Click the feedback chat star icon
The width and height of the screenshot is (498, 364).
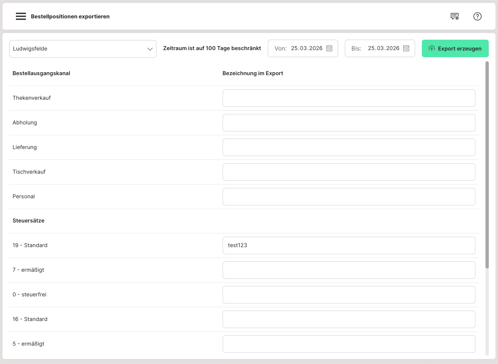[454, 17]
